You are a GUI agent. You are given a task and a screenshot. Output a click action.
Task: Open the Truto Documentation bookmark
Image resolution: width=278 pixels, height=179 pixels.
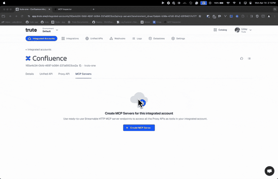78,22
